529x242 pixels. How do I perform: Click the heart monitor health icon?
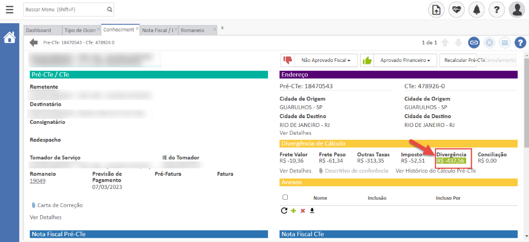pyautogui.click(x=456, y=9)
